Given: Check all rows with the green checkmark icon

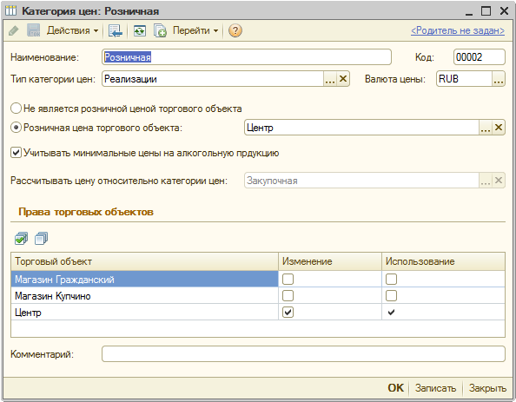Looking at the screenshot, I should (x=21, y=238).
